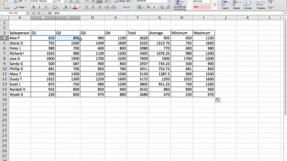This screenshot has width=287, height=161.
Task: Toggle Underline formatting
Action: [46, 7]
